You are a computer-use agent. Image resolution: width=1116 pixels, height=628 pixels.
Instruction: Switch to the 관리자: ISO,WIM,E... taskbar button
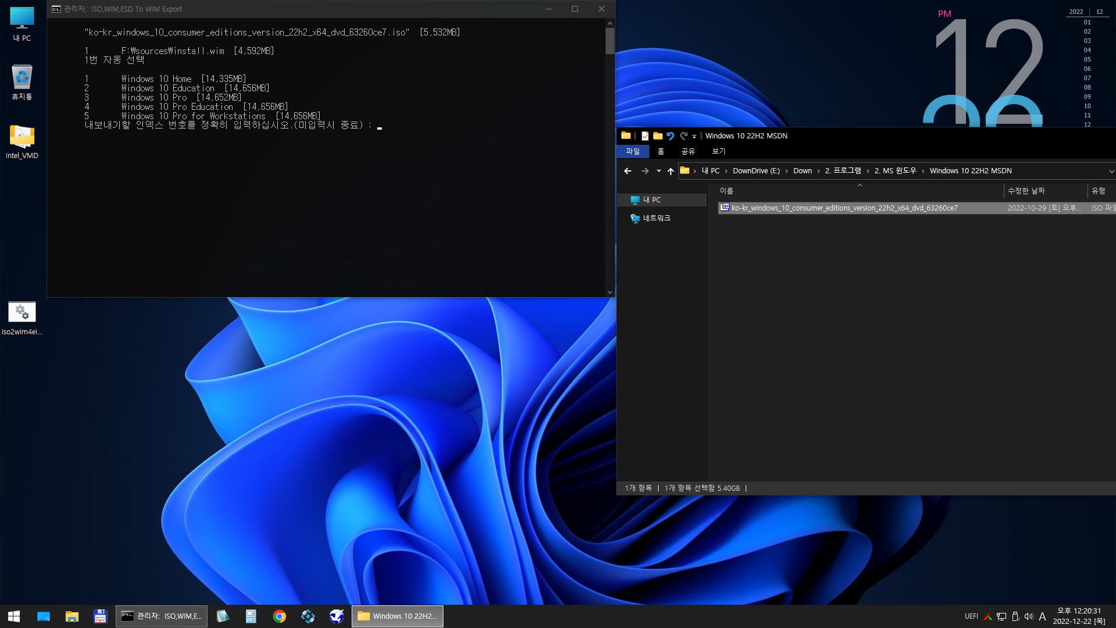(x=162, y=616)
